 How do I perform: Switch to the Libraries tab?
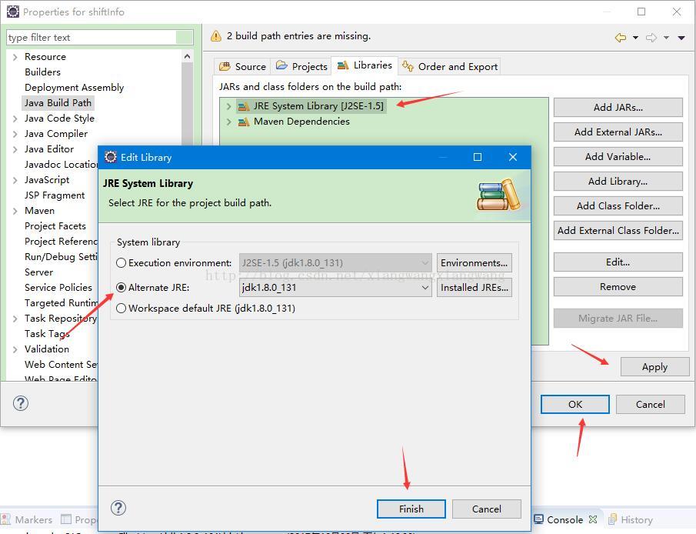365,65
